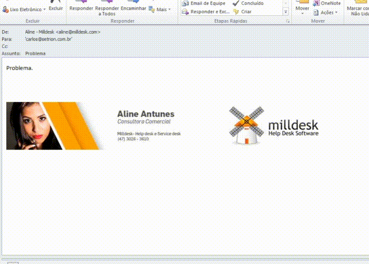Send to OneNote
Image resolution: width=369 pixels, height=264 pixels.
tap(327, 3)
